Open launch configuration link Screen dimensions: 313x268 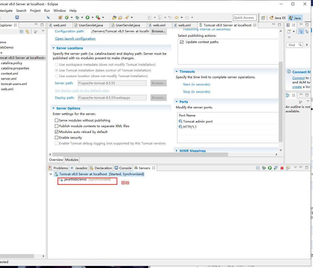[75, 39]
